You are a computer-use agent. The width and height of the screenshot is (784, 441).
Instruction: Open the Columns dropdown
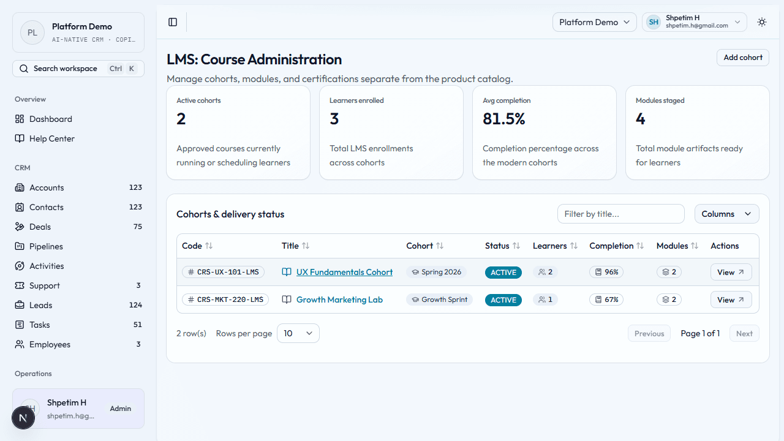(x=726, y=214)
